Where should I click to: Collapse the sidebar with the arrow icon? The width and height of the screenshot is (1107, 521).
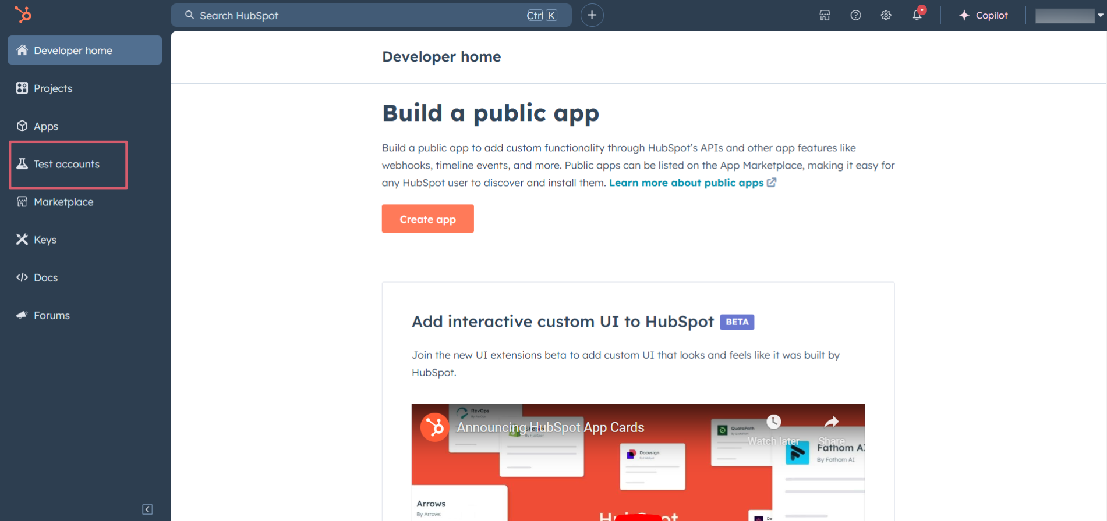point(147,509)
